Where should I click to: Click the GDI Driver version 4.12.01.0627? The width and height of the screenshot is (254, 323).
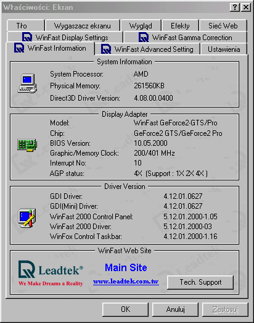[x=183, y=196]
